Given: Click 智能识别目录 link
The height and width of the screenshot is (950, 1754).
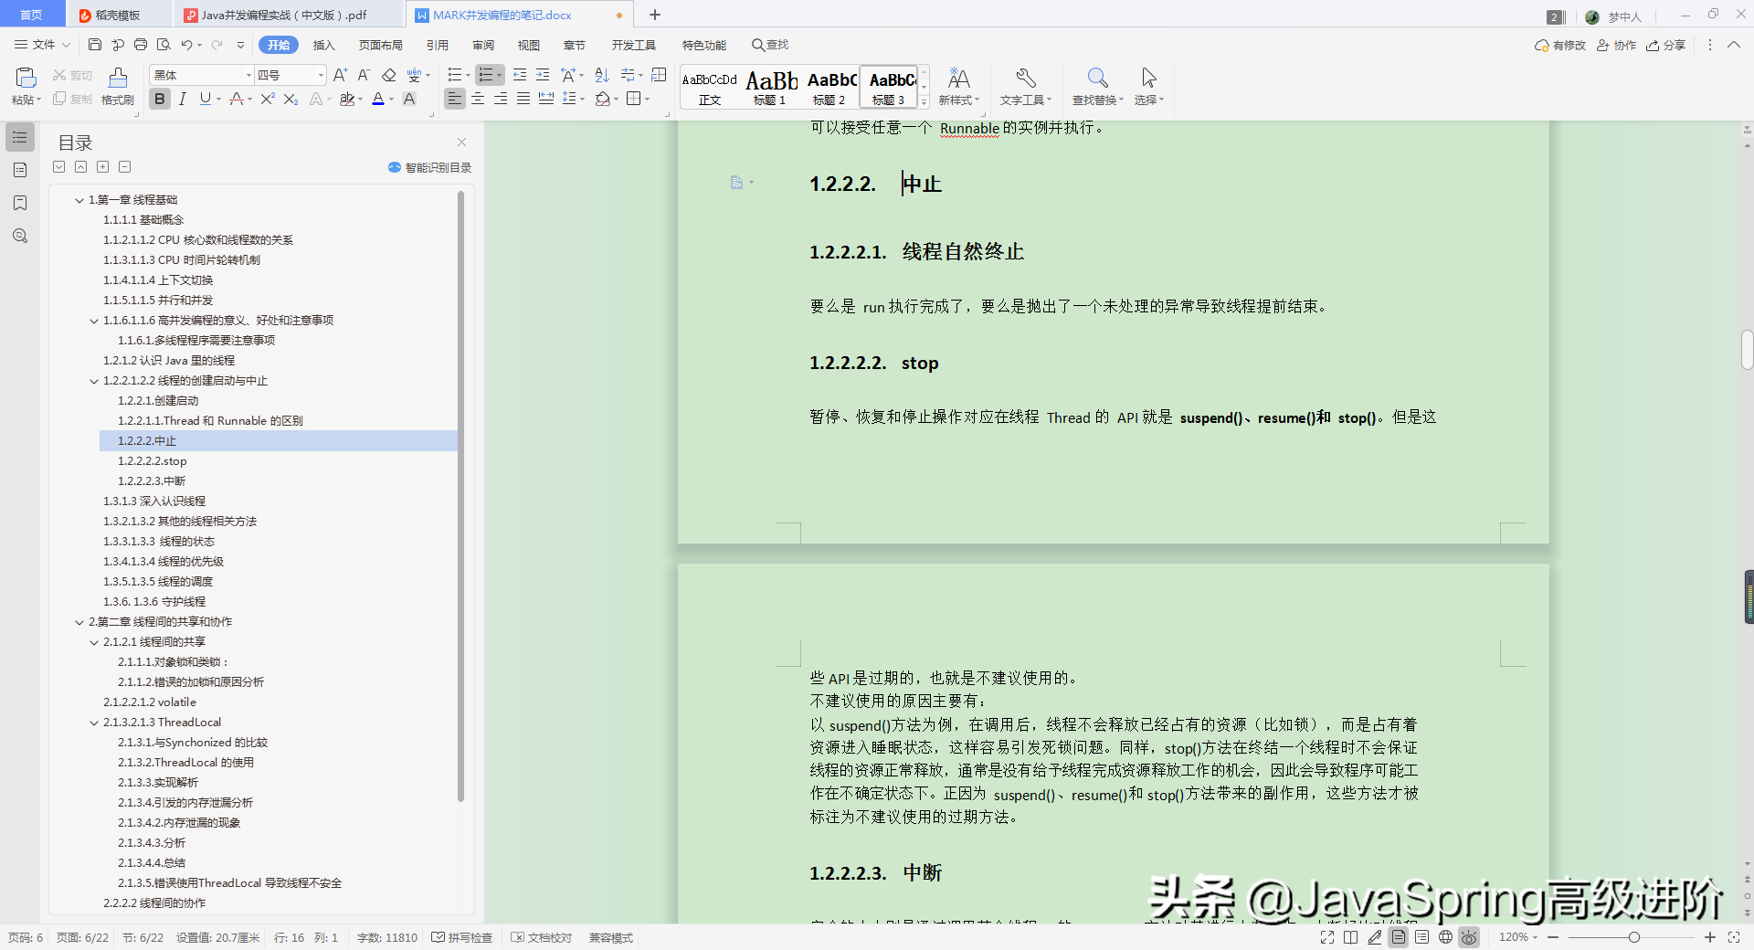Looking at the screenshot, I should [x=429, y=167].
